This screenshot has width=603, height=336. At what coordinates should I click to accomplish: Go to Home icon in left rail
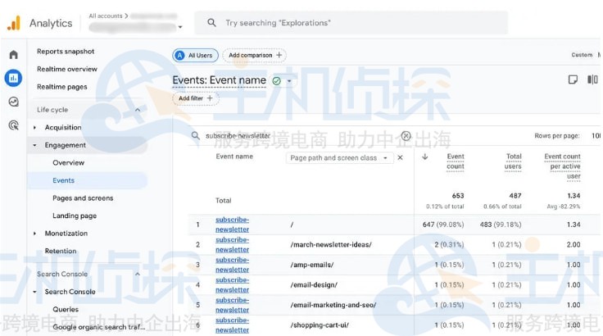tap(13, 55)
